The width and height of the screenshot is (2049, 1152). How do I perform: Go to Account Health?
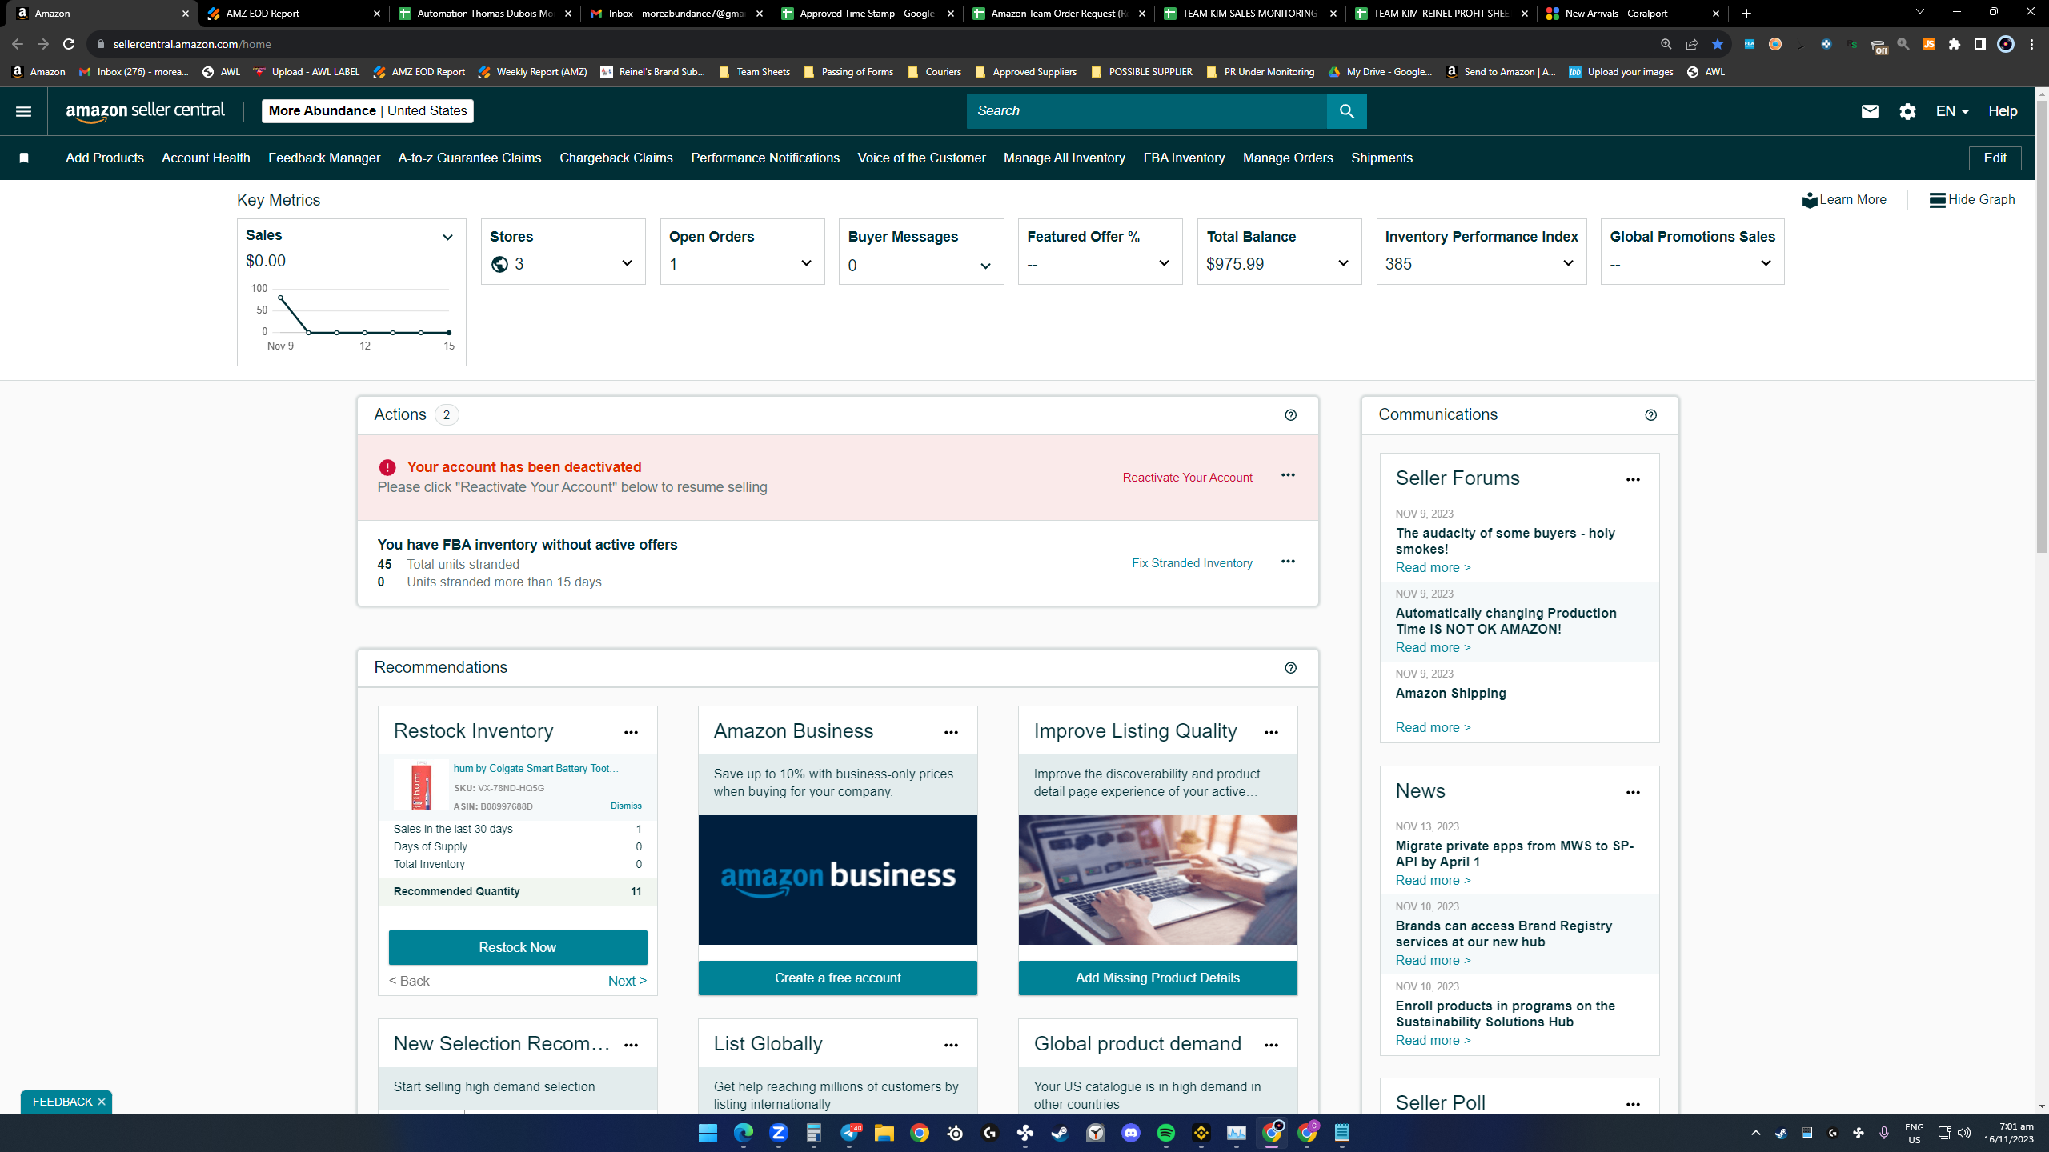(x=206, y=158)
